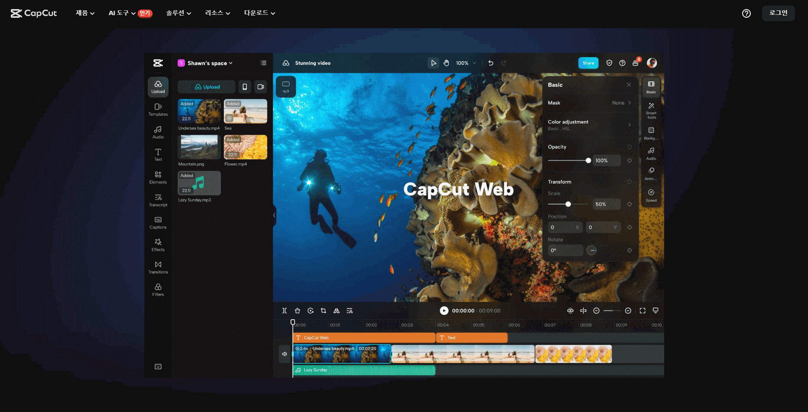Open the Transcript sidebar panel
This screenshot has width=808, height=412.
[158, 200]
